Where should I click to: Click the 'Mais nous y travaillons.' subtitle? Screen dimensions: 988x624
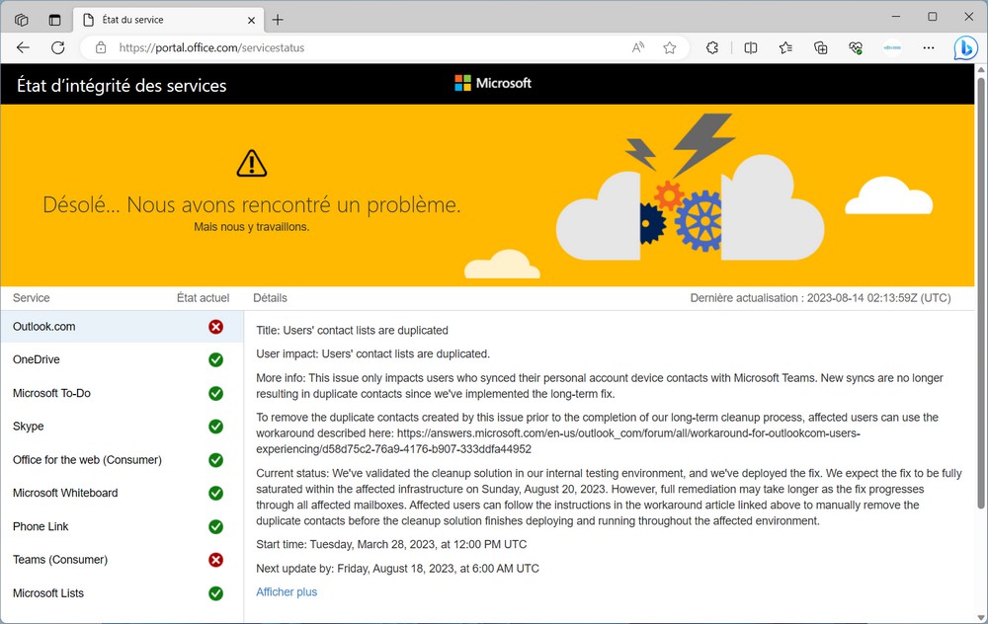(x=251, y=227)
